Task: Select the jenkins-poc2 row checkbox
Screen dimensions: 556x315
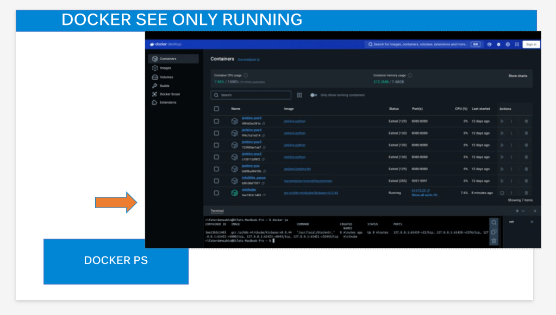Action: (x=216, y=157)
